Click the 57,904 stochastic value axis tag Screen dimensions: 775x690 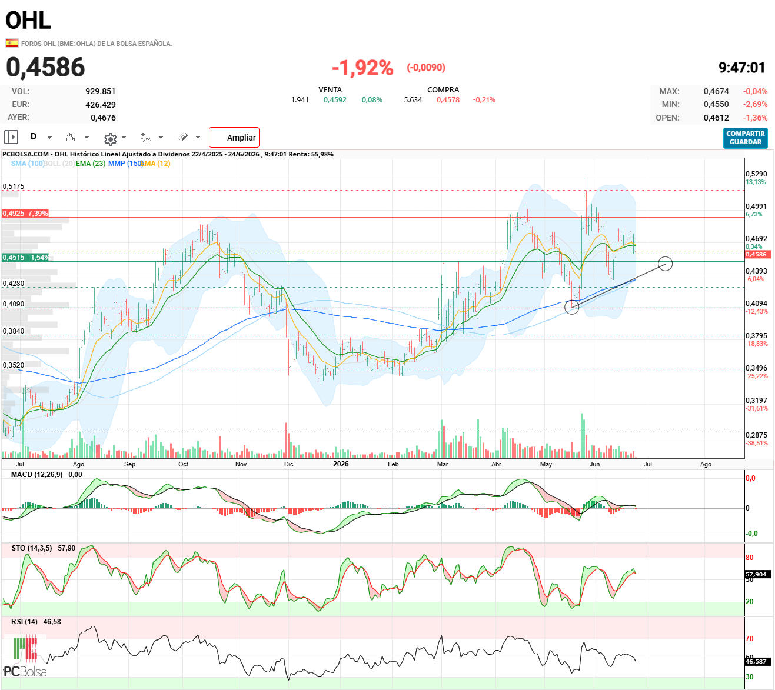click(756, 574)
